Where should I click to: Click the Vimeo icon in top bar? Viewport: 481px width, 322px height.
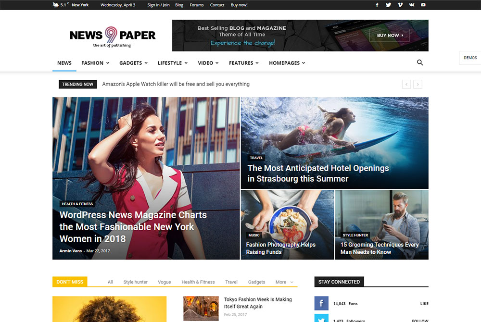pyautogui.click(x=400, y=5)
